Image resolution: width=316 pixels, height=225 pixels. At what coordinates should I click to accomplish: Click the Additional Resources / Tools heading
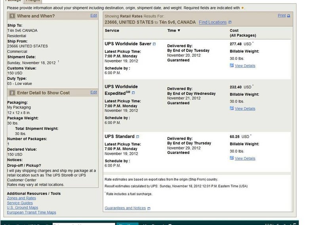pyautogui.click(x=34, y=194)
